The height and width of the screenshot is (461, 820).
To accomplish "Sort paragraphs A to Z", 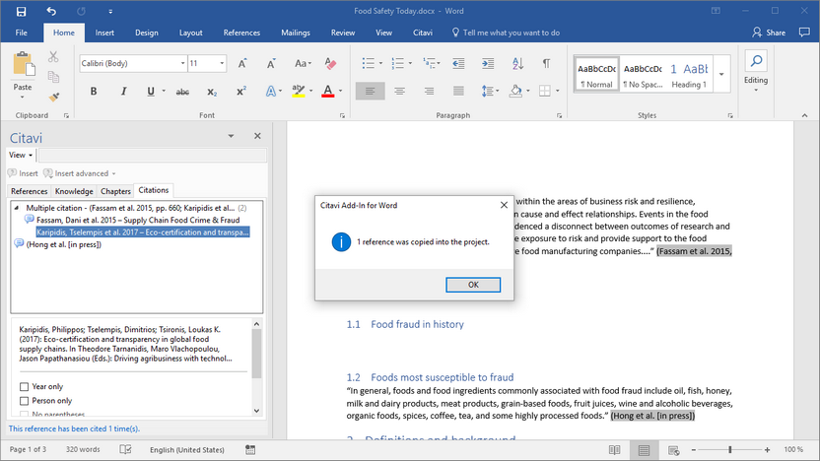I will (x=517, y=64).
